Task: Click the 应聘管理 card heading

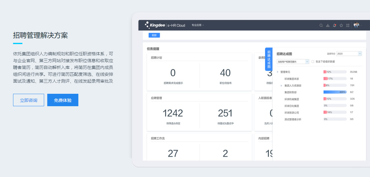Action: 156,98
